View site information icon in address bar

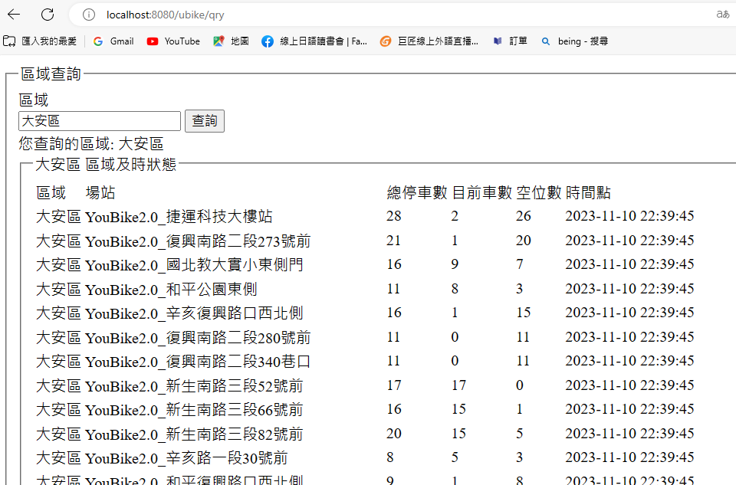[x=89, y=15]
